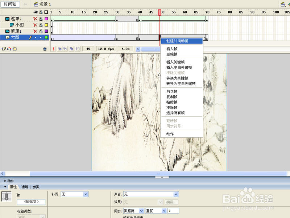Click modify onion markers icon
Image resolution: width=290 pixels, height=218 pixels.
tap(78, 49)
